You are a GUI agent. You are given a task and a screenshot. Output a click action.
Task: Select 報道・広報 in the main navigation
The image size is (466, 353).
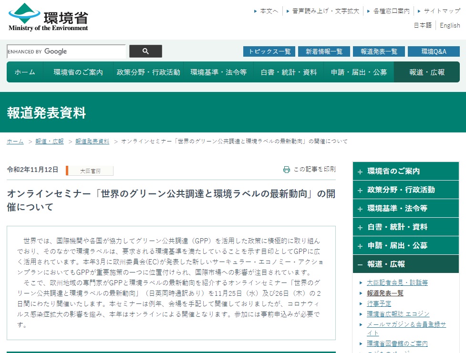click(x=426, y=72)
